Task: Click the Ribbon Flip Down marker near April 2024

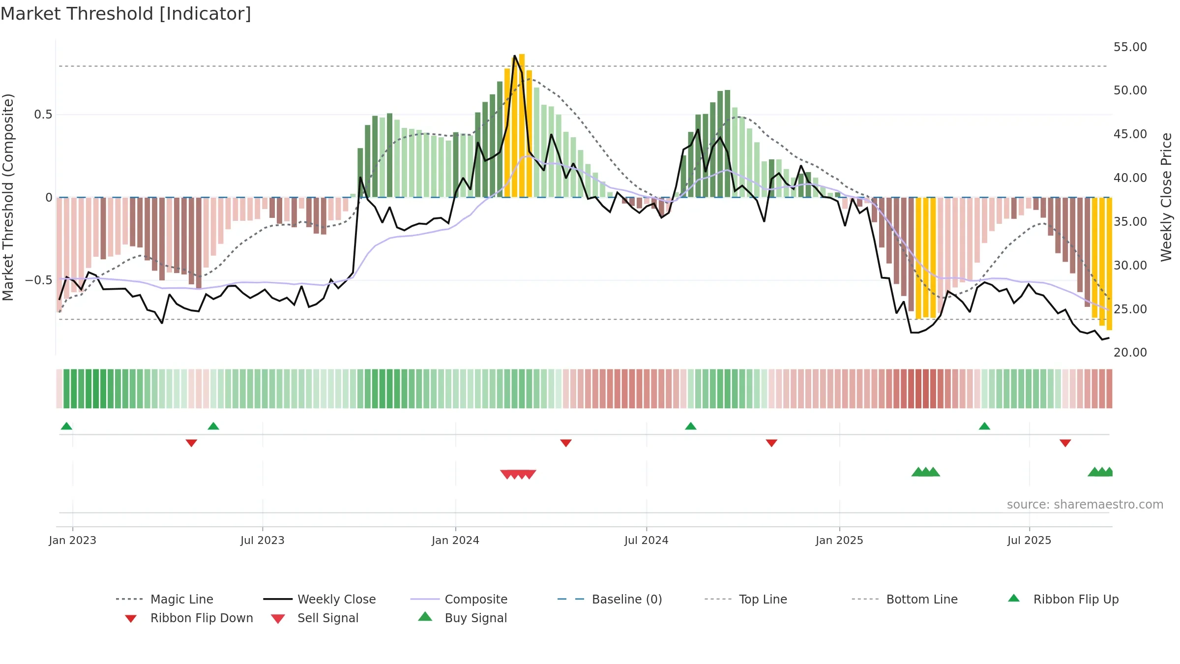Action: point(566,443)
